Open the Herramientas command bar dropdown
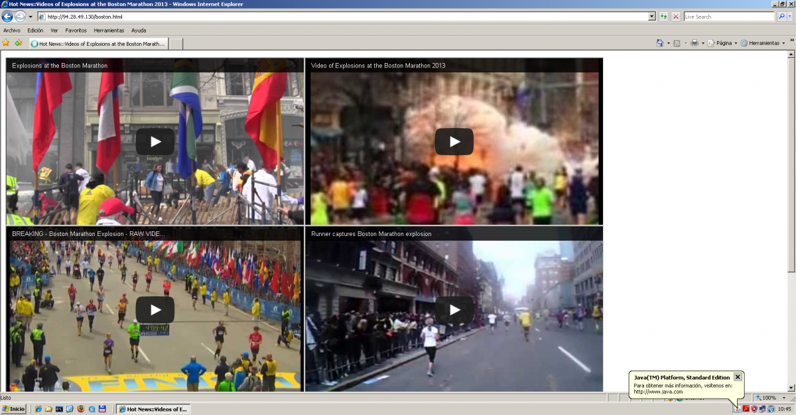Image resolution: width=796 pixels, height=415 pixels. click(x=763, y=43)
